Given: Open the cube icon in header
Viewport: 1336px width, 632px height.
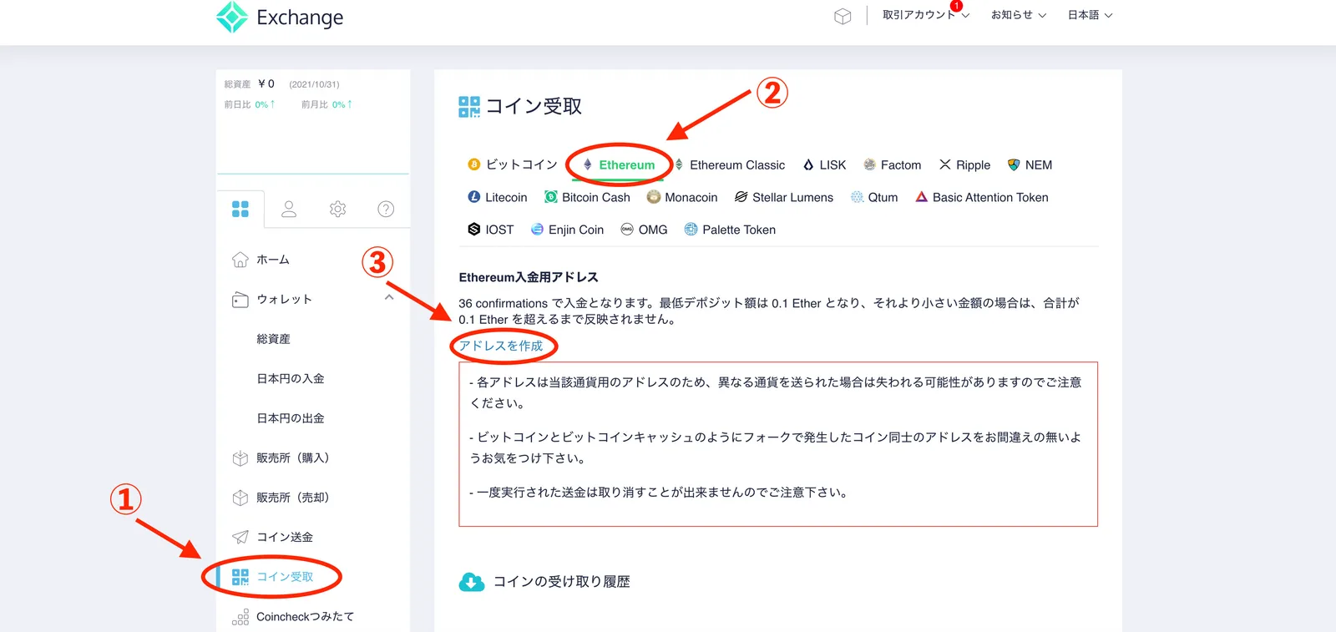Looking at the screenshot, I should click(843, 16).
